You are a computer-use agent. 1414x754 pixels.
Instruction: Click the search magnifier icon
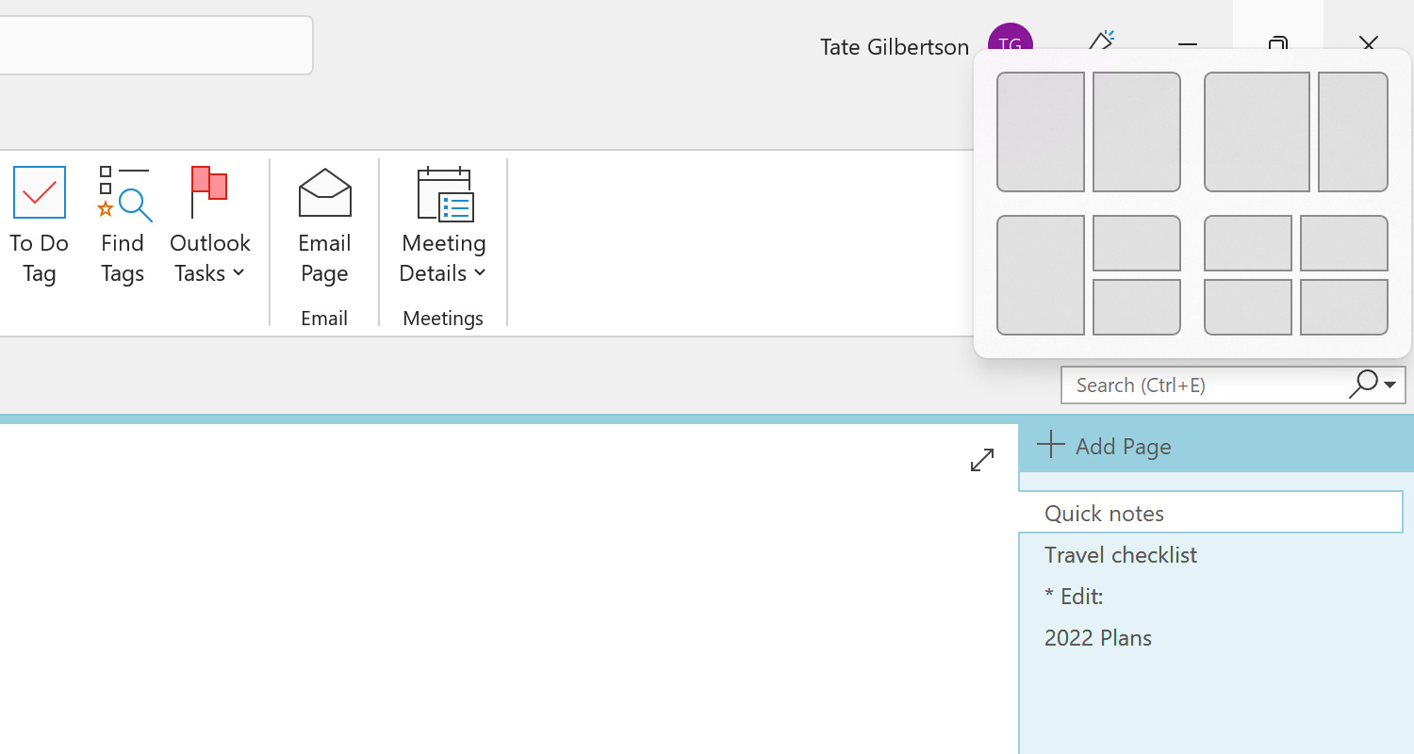tap(1364, 384)
